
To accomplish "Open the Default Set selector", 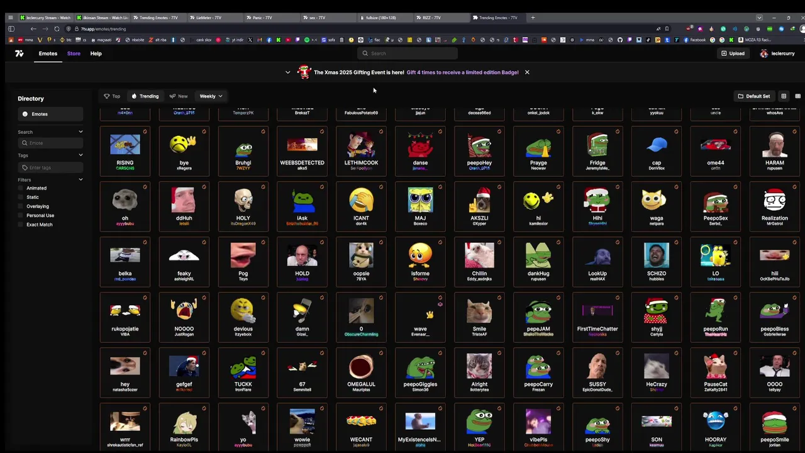I will (x=754, y=96).
